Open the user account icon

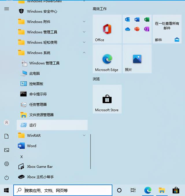tap(7, 122)
